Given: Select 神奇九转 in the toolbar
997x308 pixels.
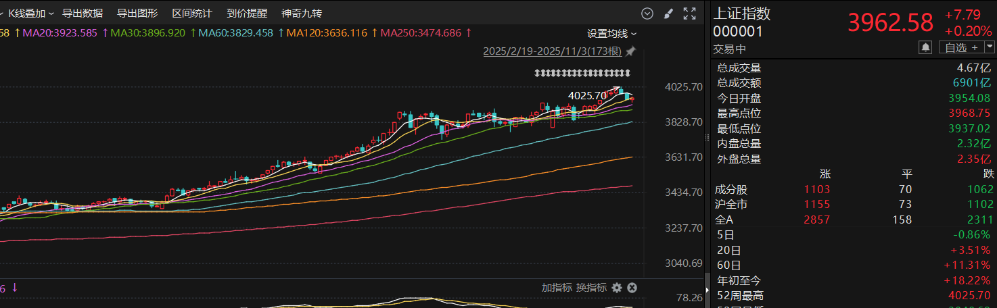Looking at the screenshot, I should 302,14.
